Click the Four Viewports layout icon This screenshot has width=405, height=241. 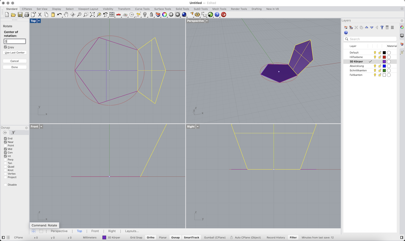[112, 15]
